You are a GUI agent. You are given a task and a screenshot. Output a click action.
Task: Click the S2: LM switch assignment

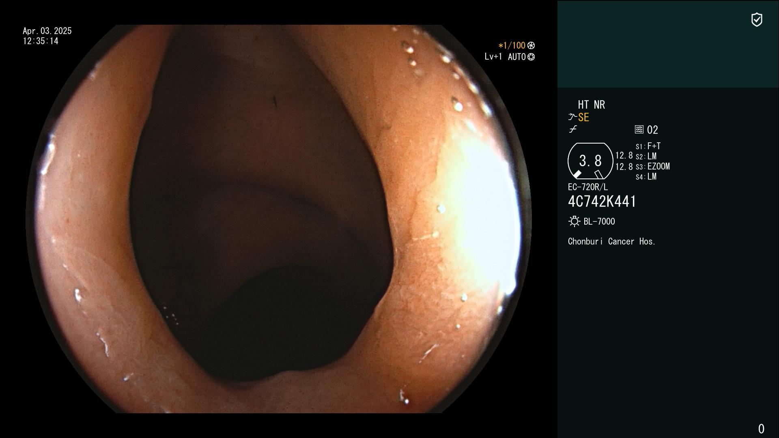click(646, 156)
